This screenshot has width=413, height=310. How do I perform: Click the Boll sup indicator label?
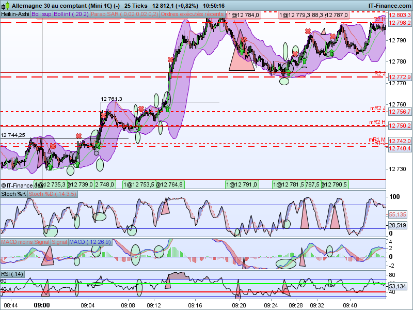click(x=42, y=14)
